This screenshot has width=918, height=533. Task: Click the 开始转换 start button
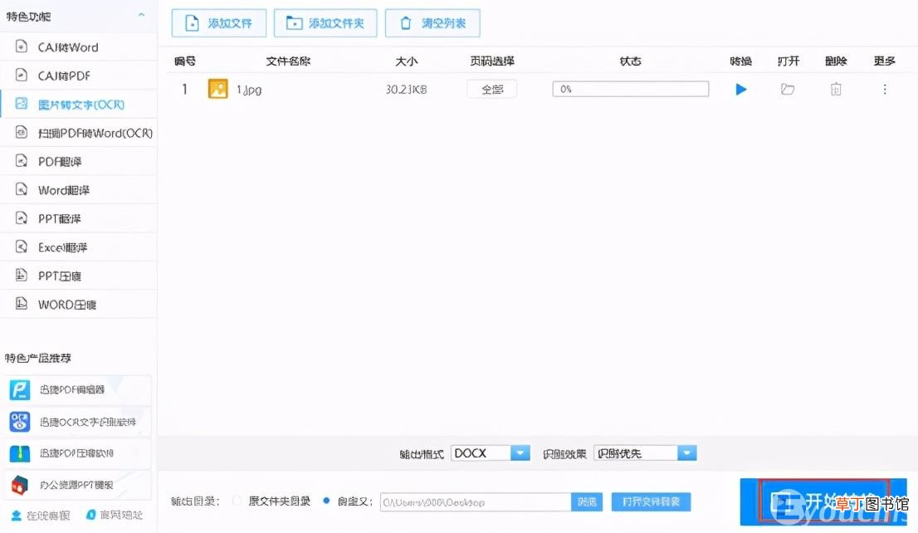823,501
